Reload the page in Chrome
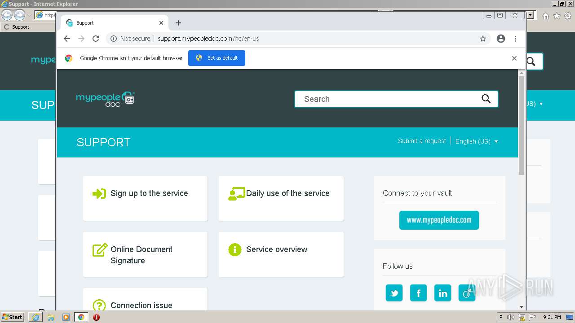 pyautogui.click(x=96, y=39)
